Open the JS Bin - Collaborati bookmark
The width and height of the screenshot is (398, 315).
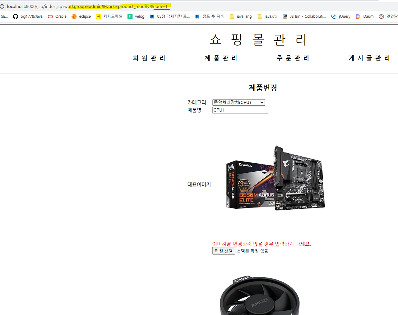[x=305, y=16]
